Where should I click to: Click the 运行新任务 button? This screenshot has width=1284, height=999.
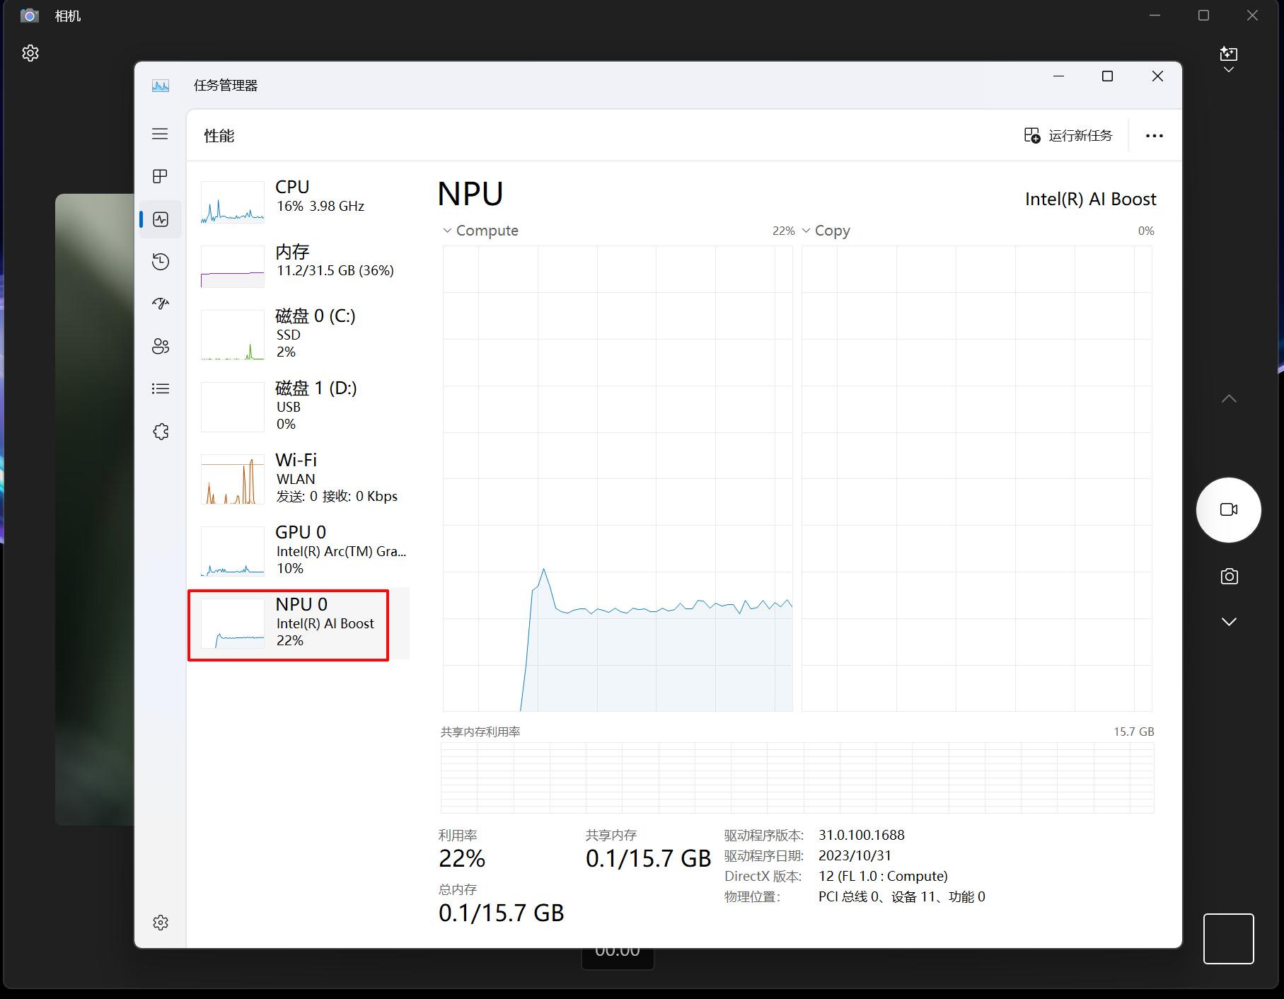tap(1069, 135)
